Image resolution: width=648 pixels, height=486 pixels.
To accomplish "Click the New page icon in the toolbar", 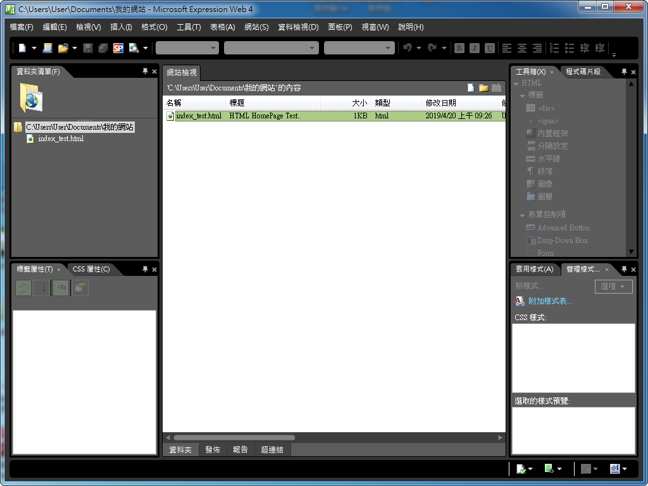I will pyautogui.click(x=22, y=48).
